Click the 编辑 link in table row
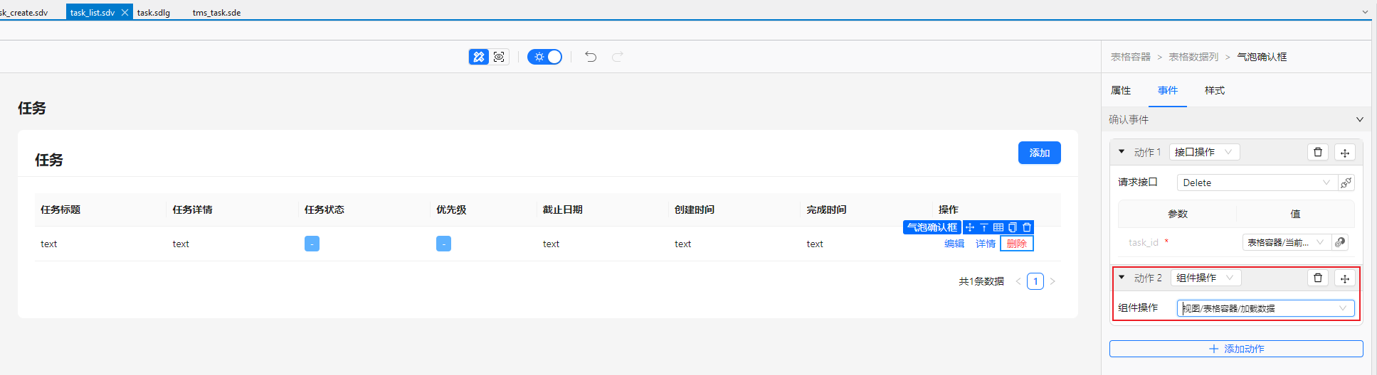The height and width of the screenshot is (375, 1377). click(954, 244)
